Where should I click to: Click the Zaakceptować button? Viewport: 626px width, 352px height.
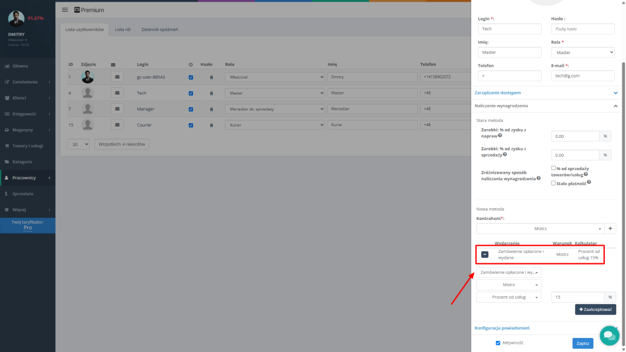595,309
